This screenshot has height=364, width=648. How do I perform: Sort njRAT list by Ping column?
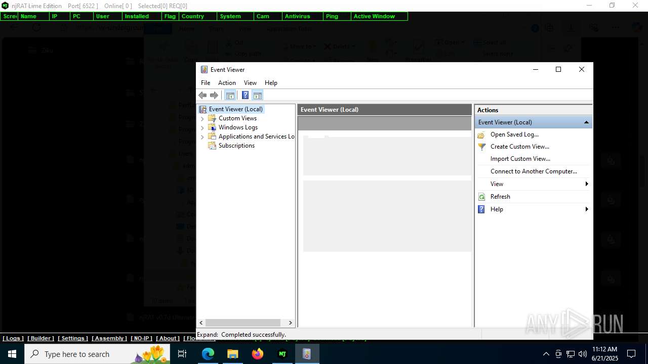[x=337, y=16]
